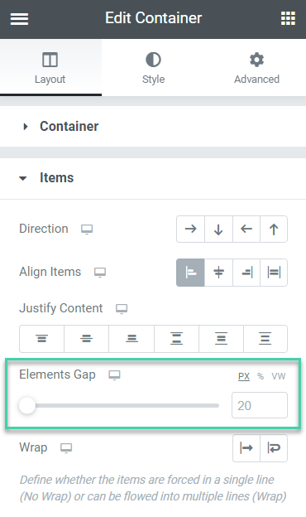
Task: Select Justify Content space between option
Action: tap(176, 339)
